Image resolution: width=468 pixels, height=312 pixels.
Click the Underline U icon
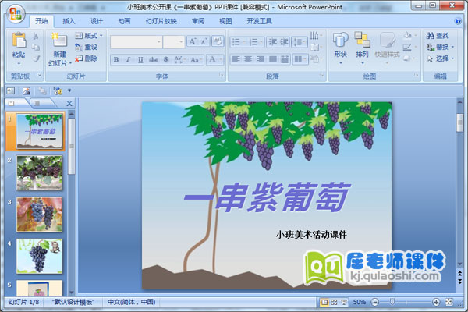140,59
